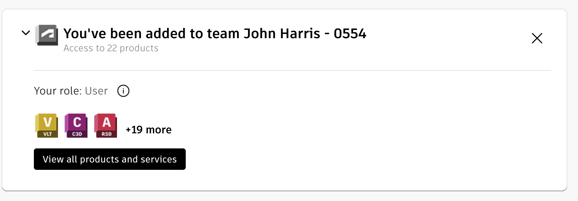Click the 'RSD' caption on red icon
Screen dimensions: 578x201
pos(107,134)
